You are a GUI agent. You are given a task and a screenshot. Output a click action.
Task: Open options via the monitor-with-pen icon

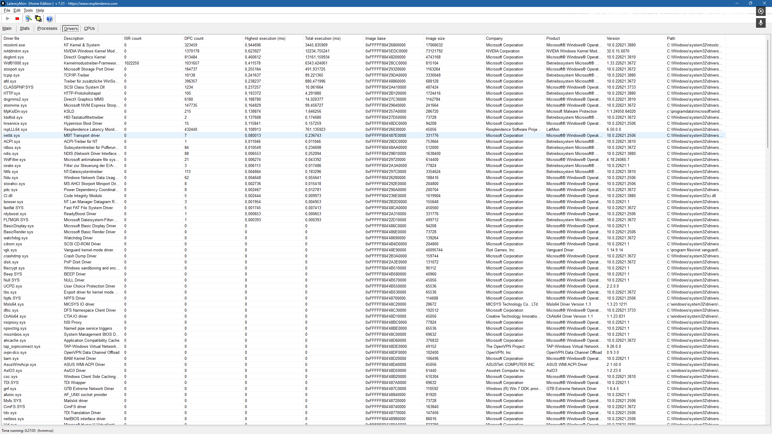28,19
